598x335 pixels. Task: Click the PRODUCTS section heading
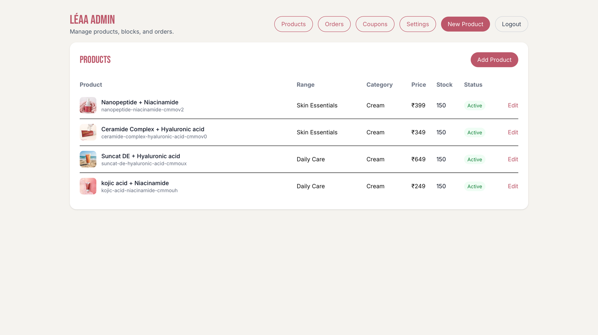(x=95, y=60)
